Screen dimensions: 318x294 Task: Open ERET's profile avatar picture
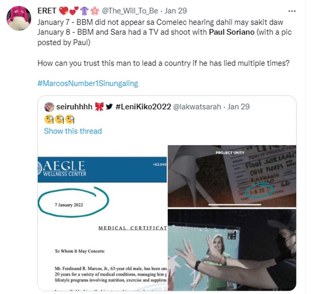[19, 18]
